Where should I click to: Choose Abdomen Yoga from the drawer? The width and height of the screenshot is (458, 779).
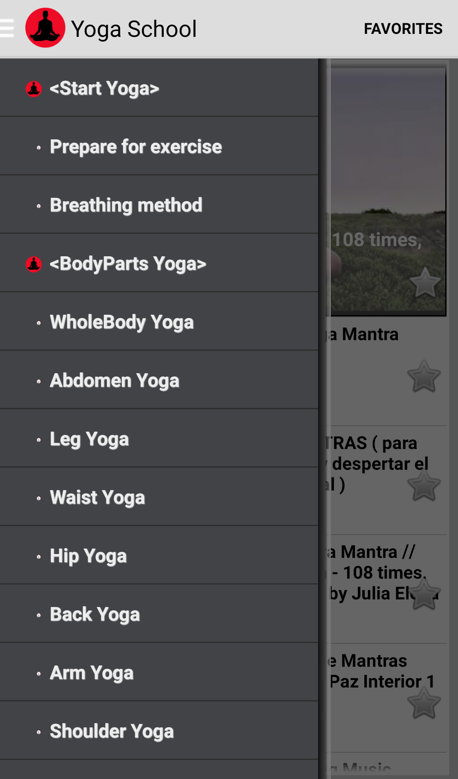[114, 381]
